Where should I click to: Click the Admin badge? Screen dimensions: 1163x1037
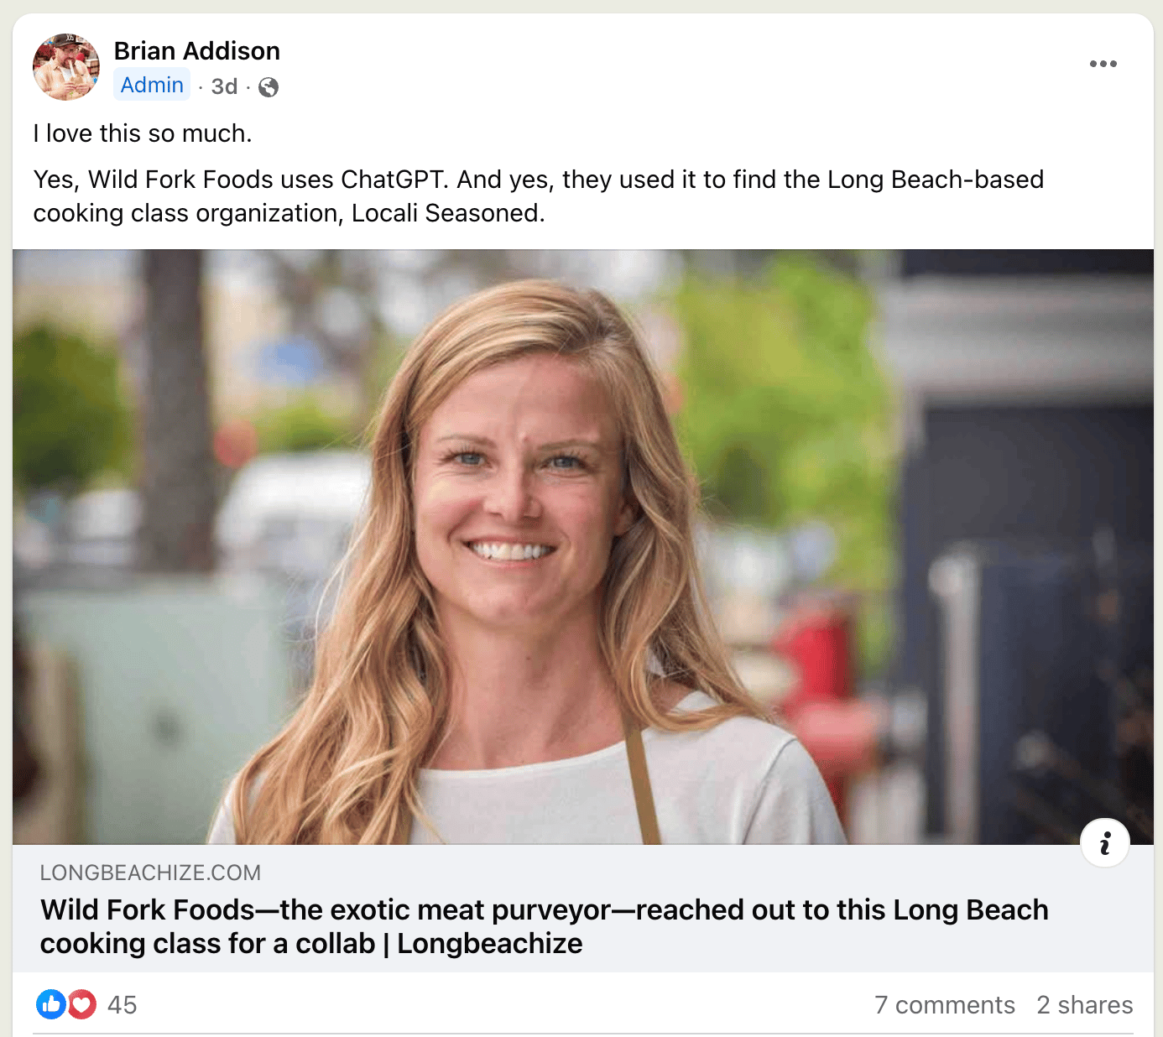click(x=152, y=86)
